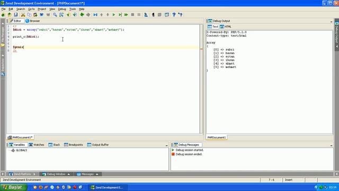Minimize the Debug Messages panel
Image resolution: width=339 pixels, height=191 pixels.
pos(331,145)
